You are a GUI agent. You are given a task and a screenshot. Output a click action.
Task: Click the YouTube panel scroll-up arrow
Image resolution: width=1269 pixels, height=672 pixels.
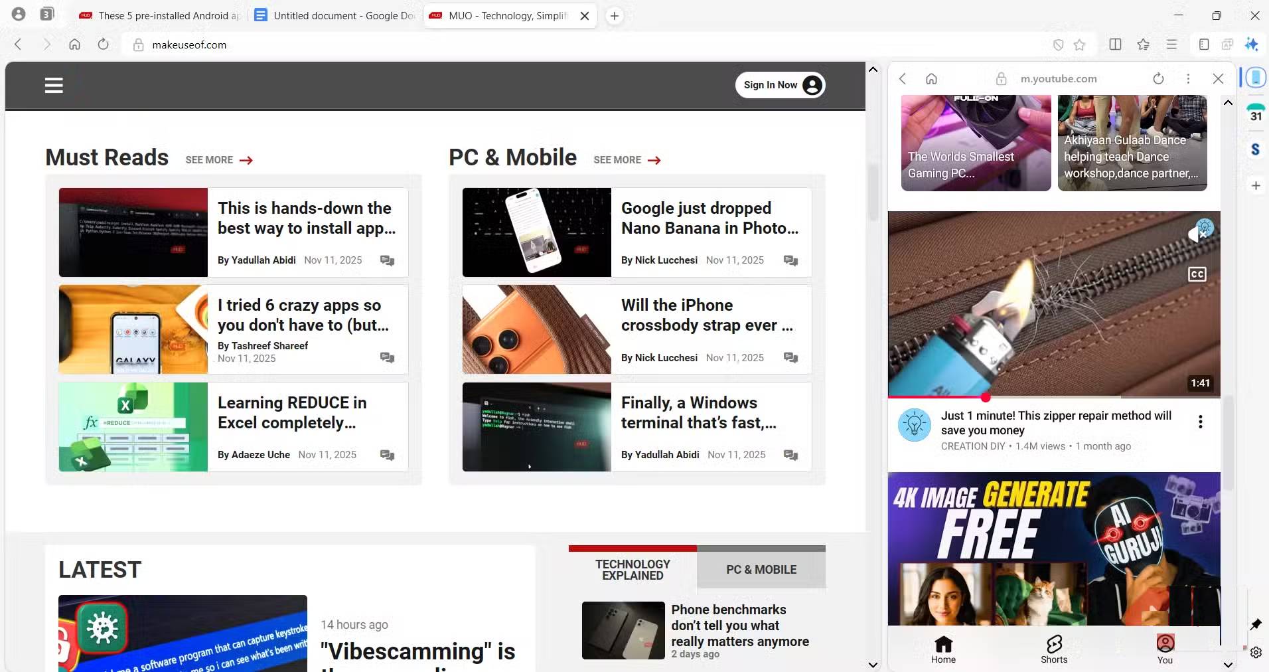1228,102
